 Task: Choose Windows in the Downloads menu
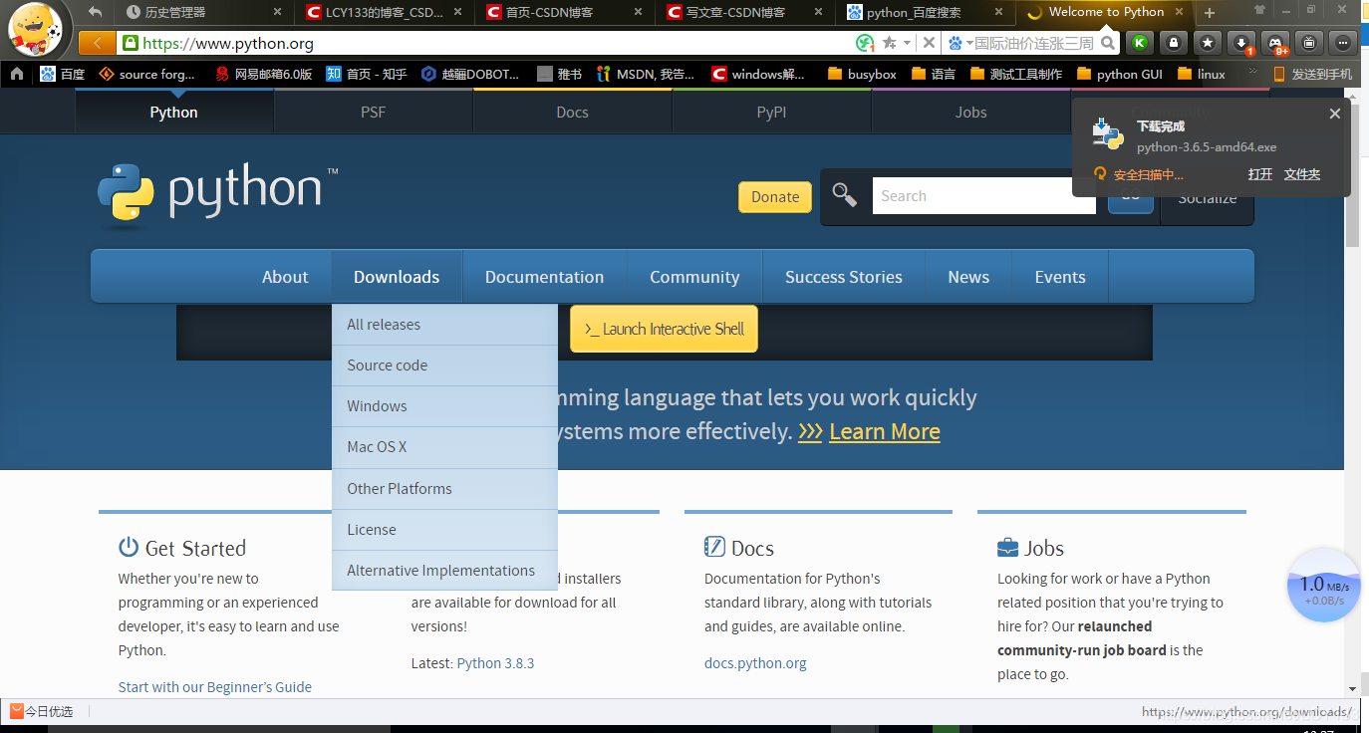click(x=444, y=406)
